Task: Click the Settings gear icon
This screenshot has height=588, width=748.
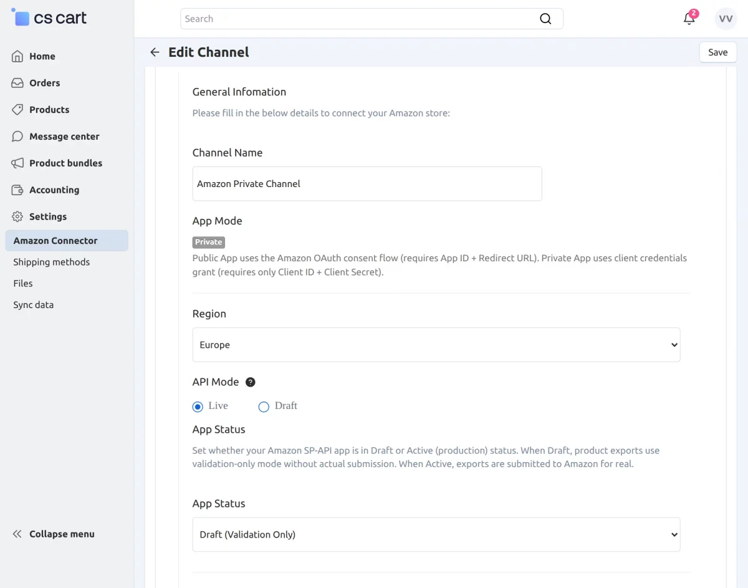Action: click(x=17, y=217)
